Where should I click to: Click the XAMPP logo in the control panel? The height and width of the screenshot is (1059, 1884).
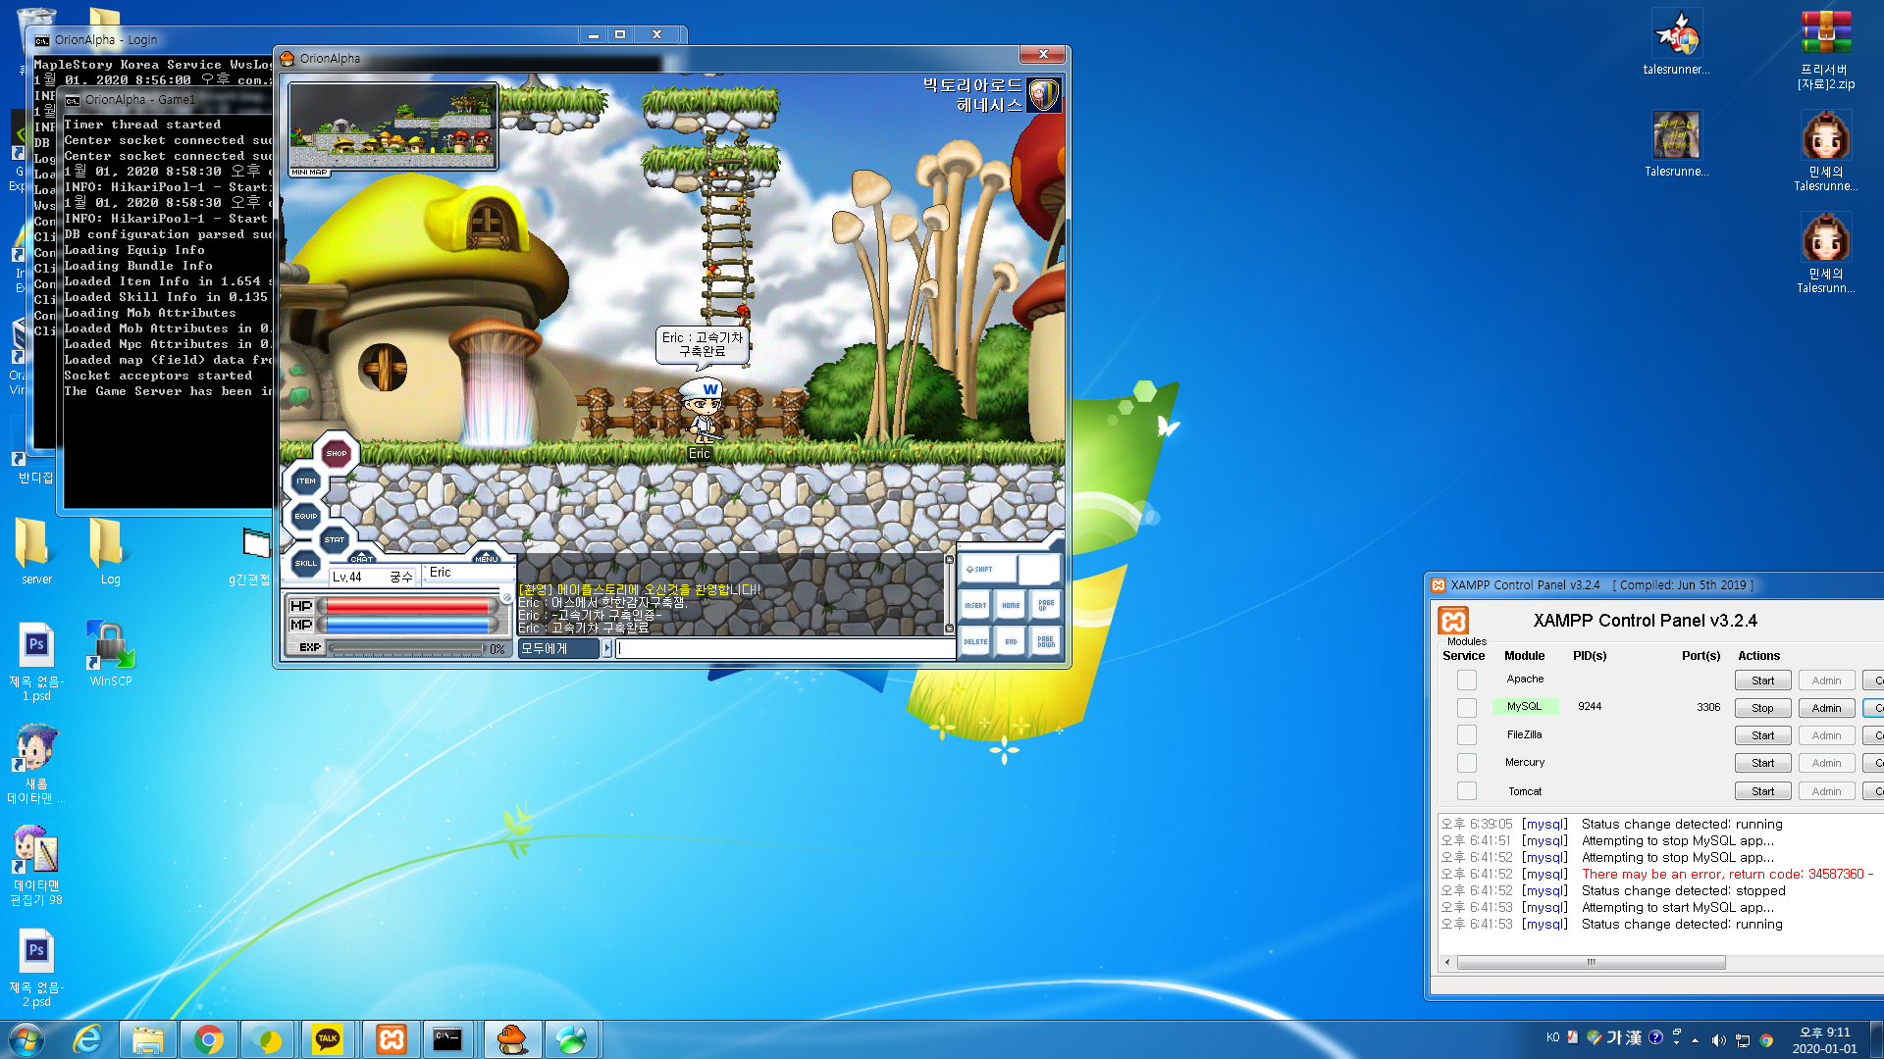(1453, 621)
